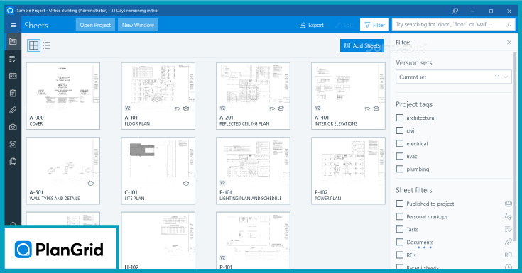Check the Documents sheet filter
This screenshot has height=273, width=522.
pos(400,242)
